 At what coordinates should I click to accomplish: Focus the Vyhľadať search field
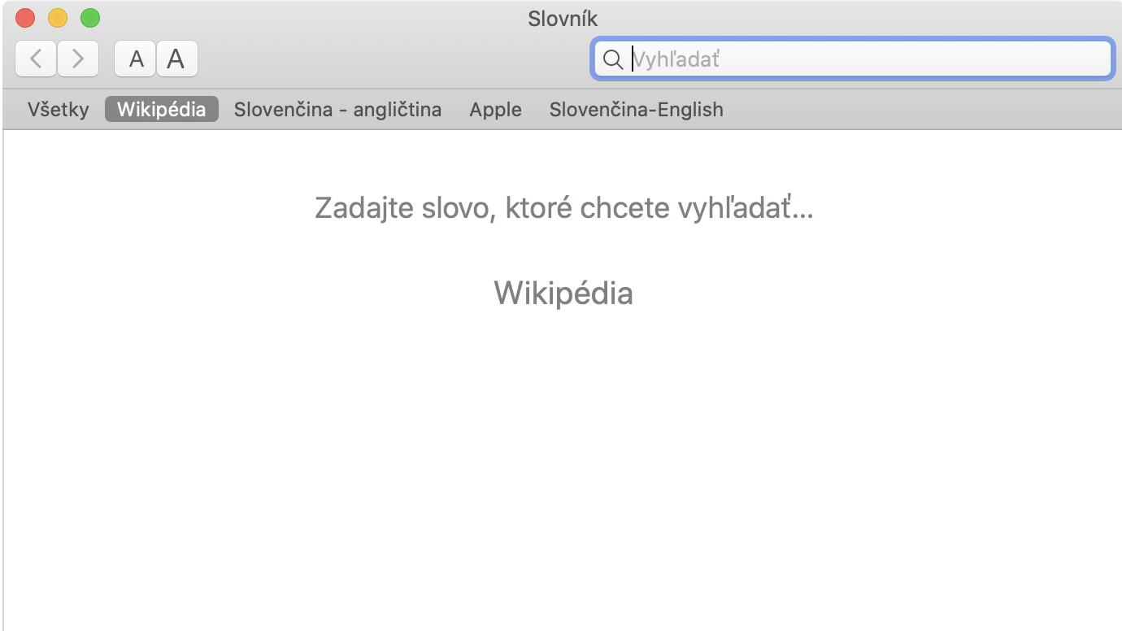tap(852, 59)
